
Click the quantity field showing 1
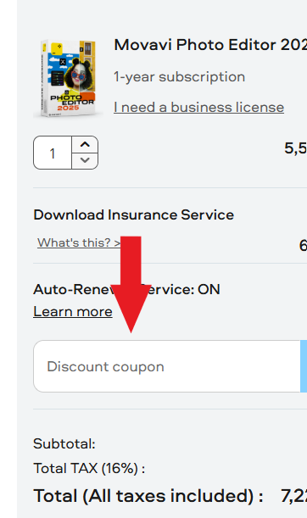[x=53, y=153]
